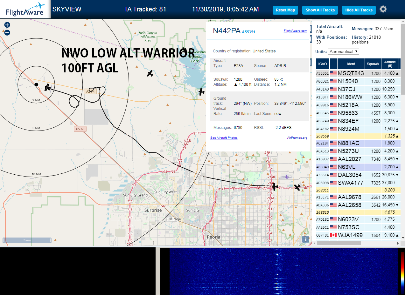Sort table by Squawk column header
The width and height of the screenshot is (405, 295).
click(x=373, y=64)
